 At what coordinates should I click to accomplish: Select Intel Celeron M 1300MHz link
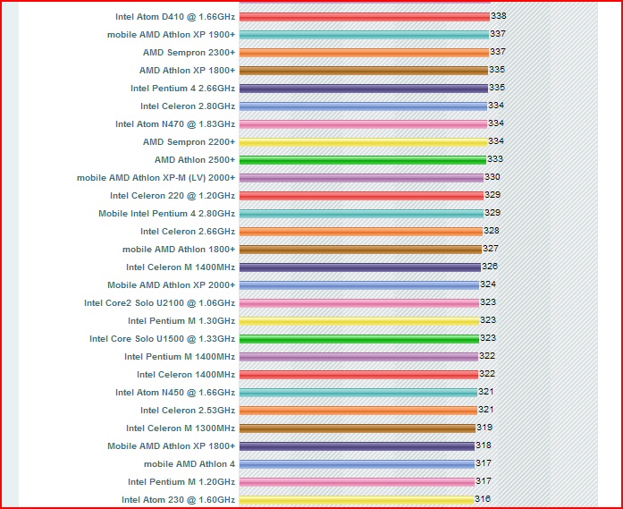point(181,428)
